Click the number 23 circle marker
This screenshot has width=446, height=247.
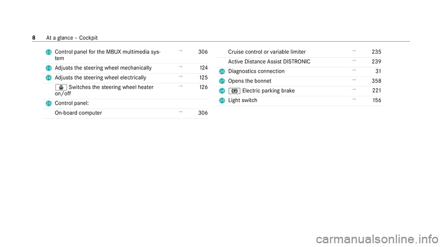coord(49,68)
